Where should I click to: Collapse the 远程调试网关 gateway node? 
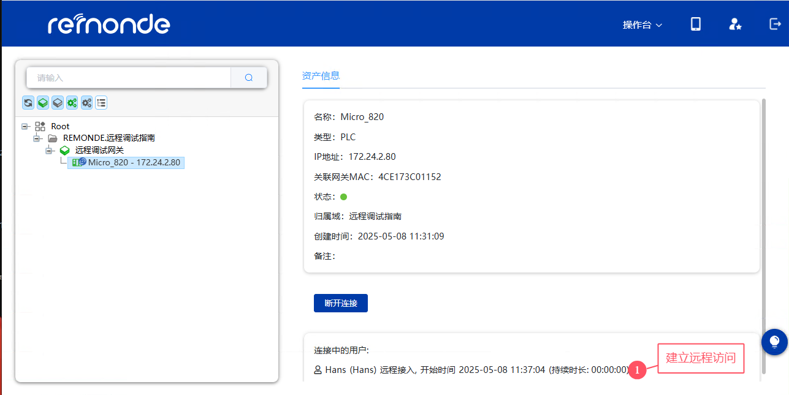pyautogui.click(x=49, y=150)
